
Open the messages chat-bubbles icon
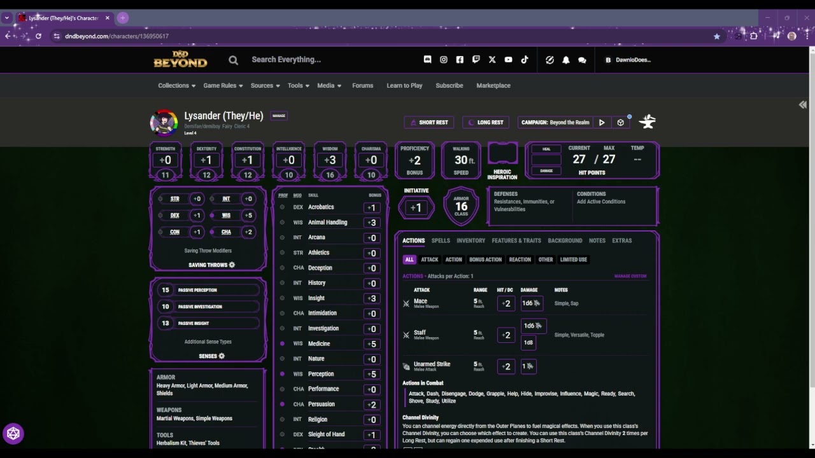coord(582,60)
